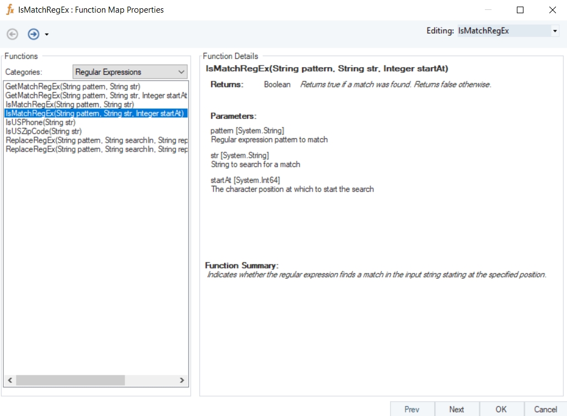Click the back navigation arrow icon
Image resolution: width=567 pixels, height=416 pixels.
click(12, 34)
